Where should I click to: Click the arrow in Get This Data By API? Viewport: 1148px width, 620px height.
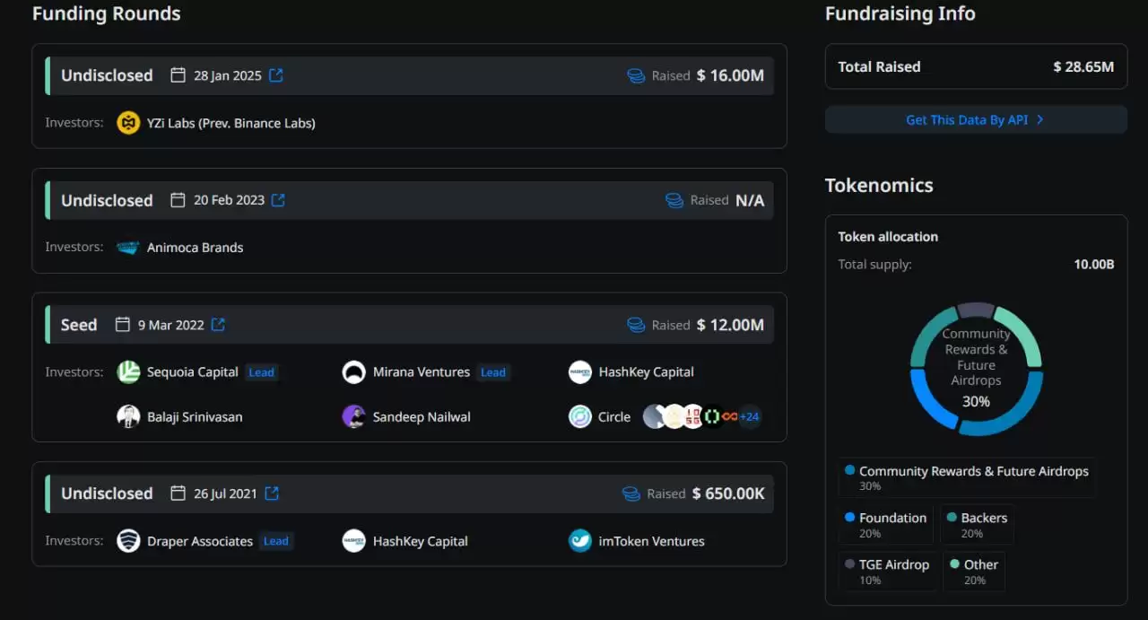point(1040,120)
